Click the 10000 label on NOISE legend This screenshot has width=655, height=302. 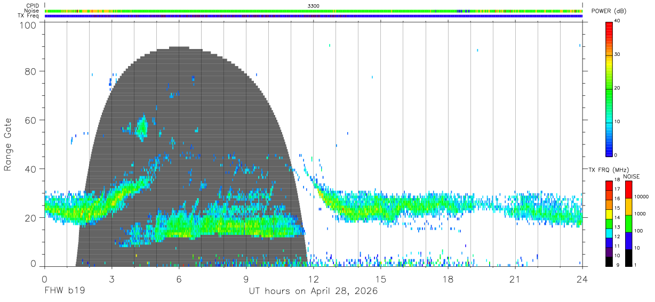(x=641, y=197)
